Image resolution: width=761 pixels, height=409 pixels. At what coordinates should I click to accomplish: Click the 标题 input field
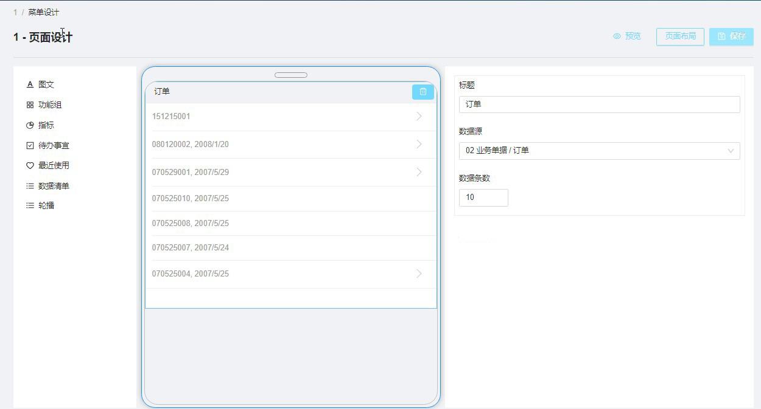point(599,105)
